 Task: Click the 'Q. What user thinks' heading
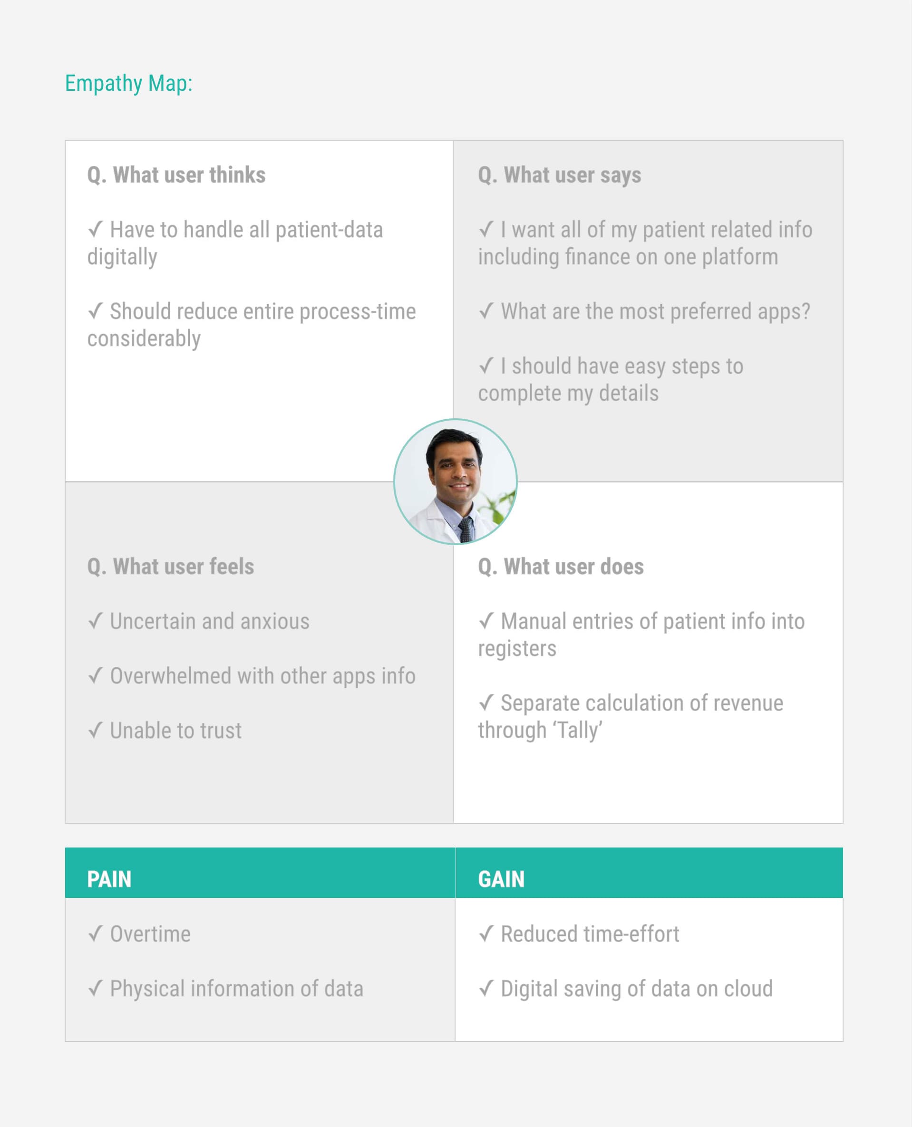point(176,175)
